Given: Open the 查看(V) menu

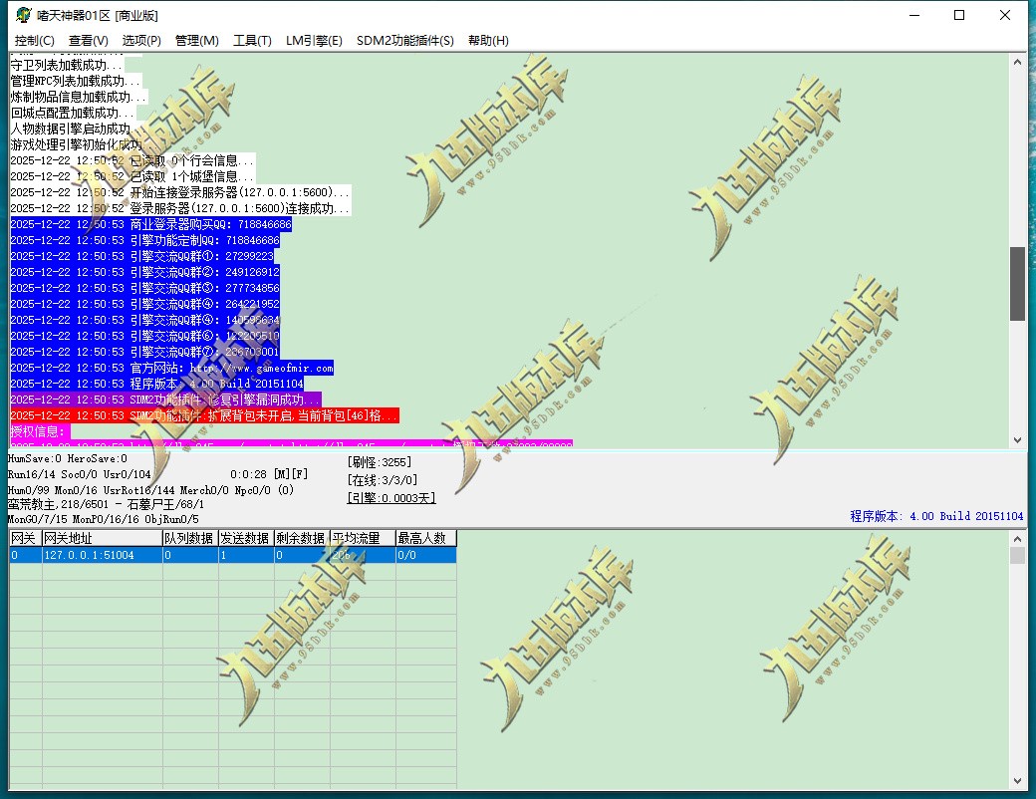Looking at the screenshot, I should [89, 40].
